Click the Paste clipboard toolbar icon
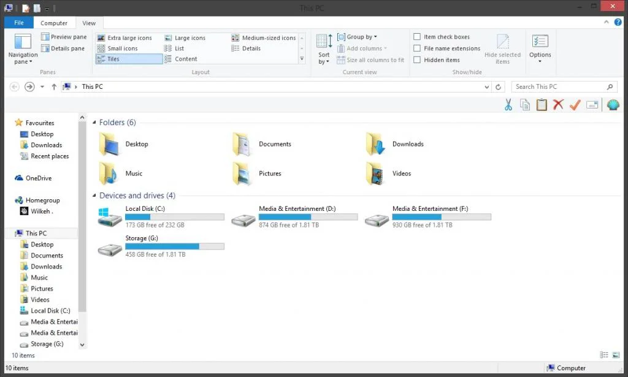Viewport: 628px width, 377px height. coord(542,105)
